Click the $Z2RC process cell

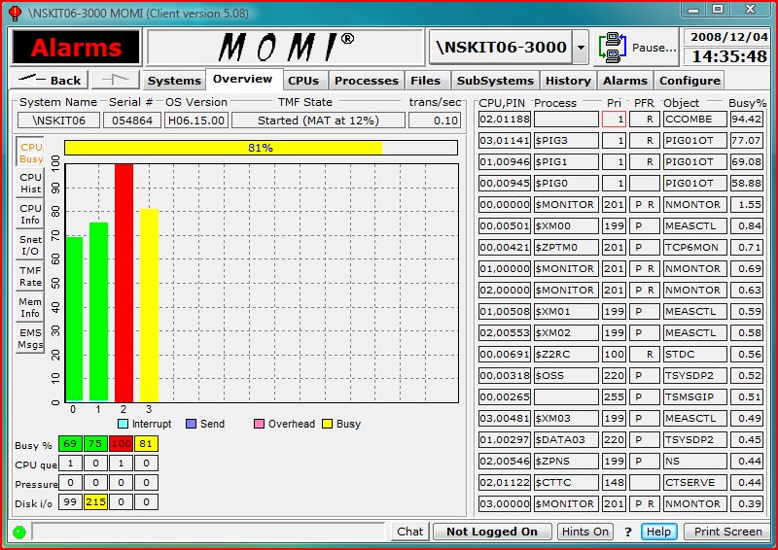[x=566, y=354]
